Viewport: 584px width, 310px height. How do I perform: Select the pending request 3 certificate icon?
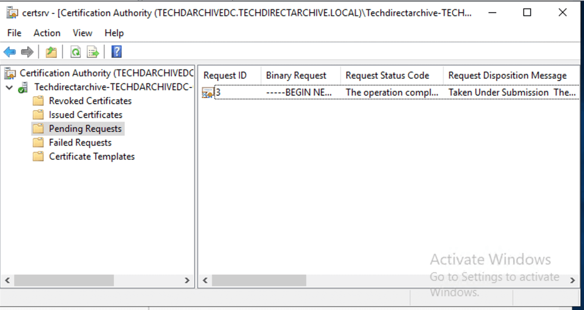click(x=207, y=93)
